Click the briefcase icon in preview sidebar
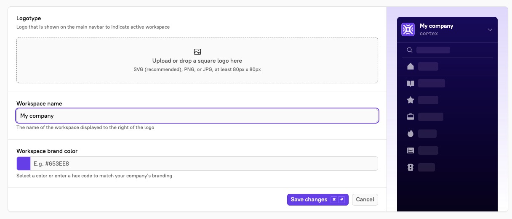The height and width of the screenshot is (219, 512). point(411,117)
